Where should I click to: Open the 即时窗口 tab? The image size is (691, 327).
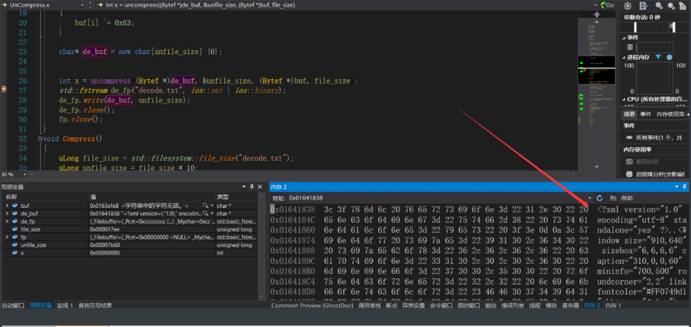point(469,305)
